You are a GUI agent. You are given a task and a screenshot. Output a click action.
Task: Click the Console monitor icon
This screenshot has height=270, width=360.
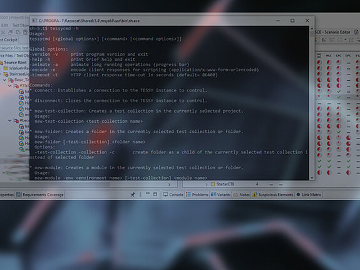pyautogui.click(x=165, y=195)
